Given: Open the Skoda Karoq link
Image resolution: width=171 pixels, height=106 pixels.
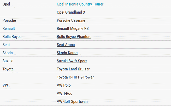Looking at the screenshot, I should click(67, 53).
